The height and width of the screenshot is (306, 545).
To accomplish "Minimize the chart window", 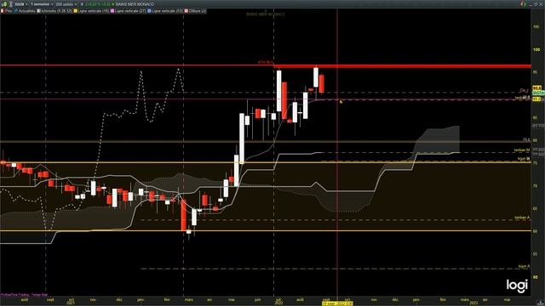I will (x=531, y=4).
